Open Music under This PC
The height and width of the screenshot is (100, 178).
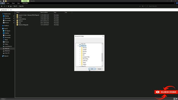[x=6, y=40]
